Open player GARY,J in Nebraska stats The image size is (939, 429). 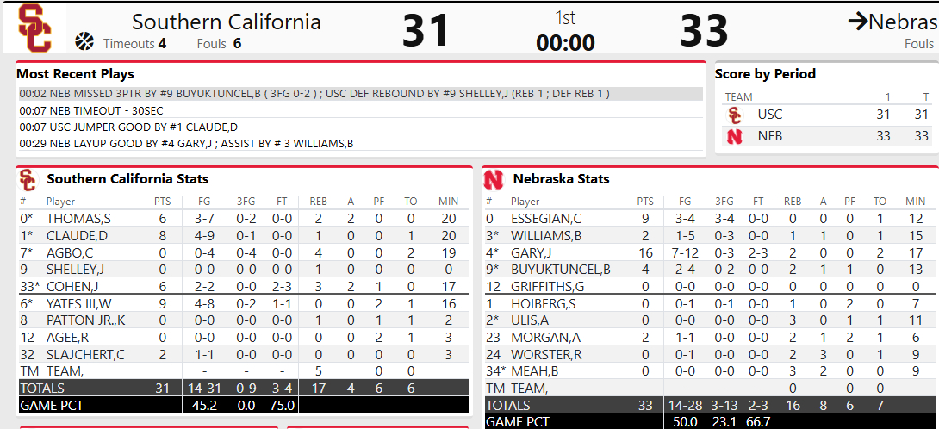coord(531,252)
